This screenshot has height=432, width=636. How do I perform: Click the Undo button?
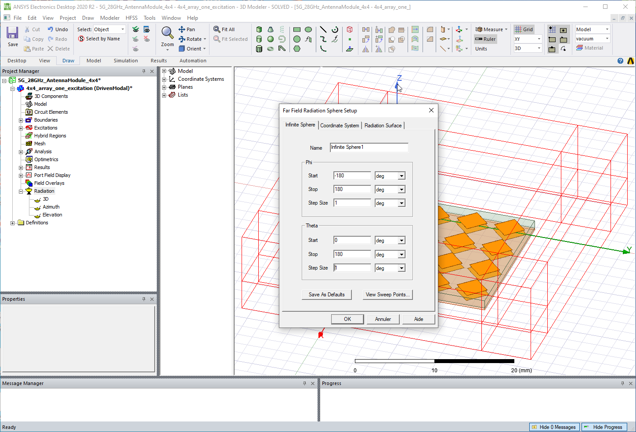tap(58, 29)
